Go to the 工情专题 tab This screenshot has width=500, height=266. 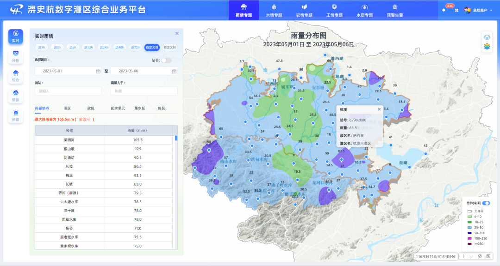[334, 10]
